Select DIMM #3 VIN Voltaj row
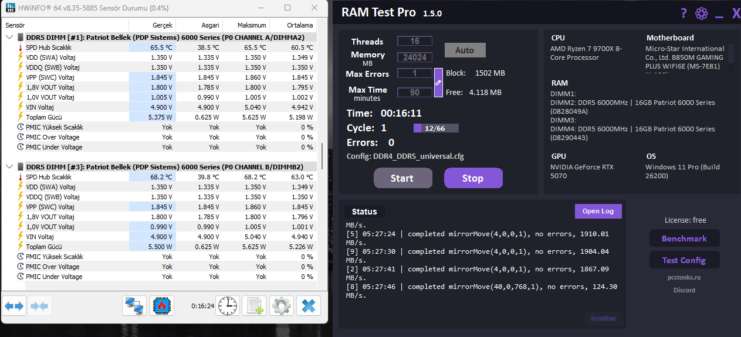 [159, 237]
